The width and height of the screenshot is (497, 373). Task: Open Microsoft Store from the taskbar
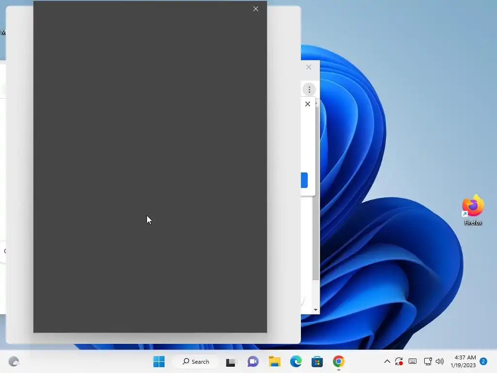click(317, 361)
